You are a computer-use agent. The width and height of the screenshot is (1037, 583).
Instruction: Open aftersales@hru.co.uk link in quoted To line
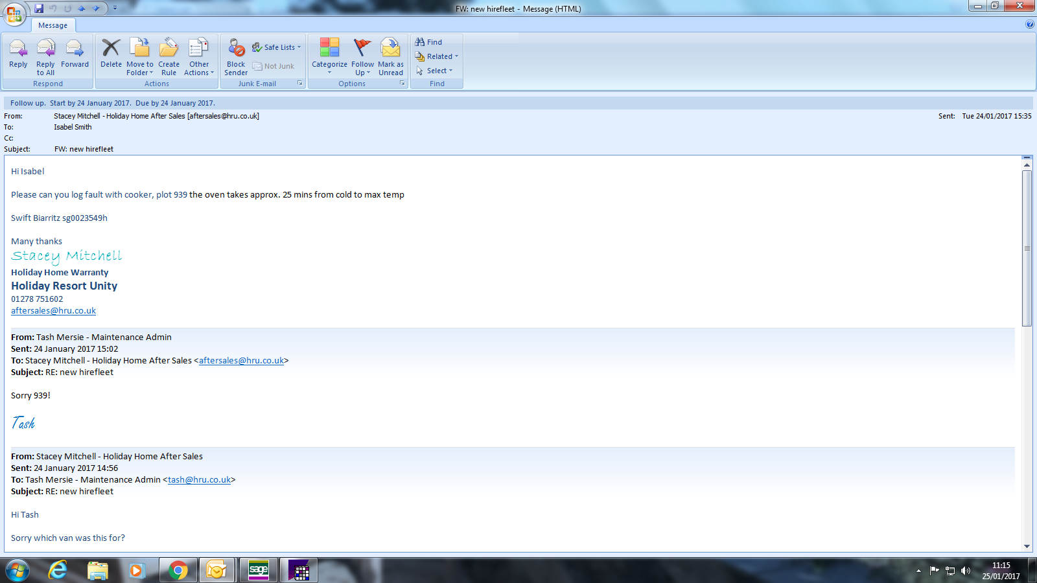point(241,361)
